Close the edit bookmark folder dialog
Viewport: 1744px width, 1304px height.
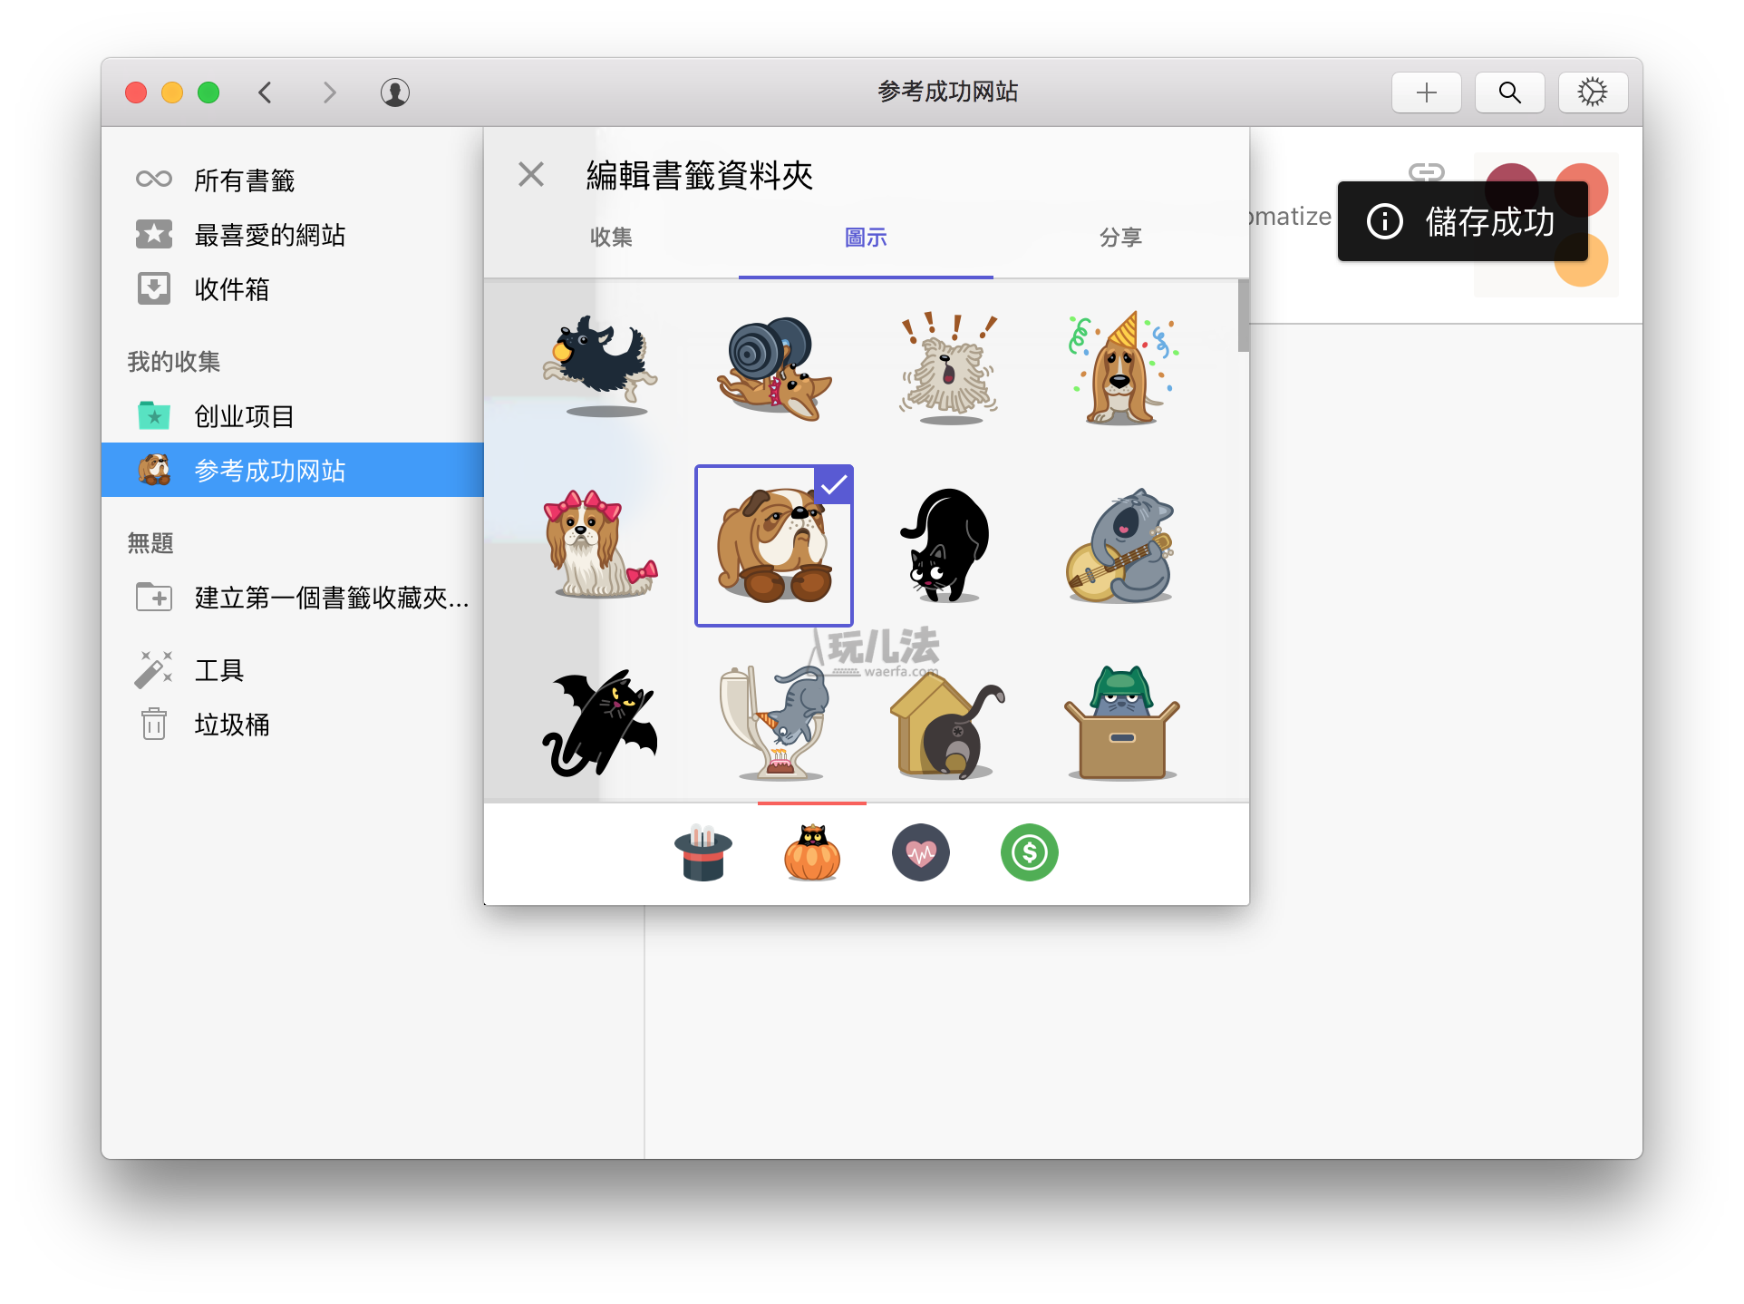click(x=531, y=174)
